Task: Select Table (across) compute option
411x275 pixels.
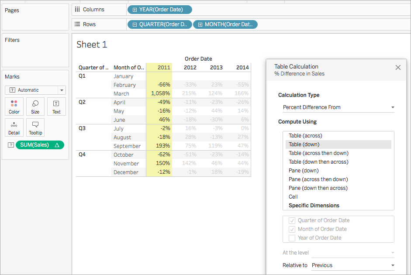Action: tap(305, 136)
